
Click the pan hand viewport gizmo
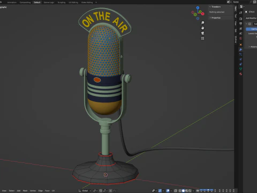click(x=202, y=28)
